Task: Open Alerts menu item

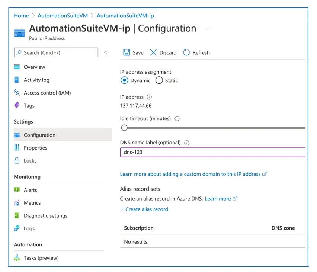Action: pyautogui.click(x=31, y=190)
